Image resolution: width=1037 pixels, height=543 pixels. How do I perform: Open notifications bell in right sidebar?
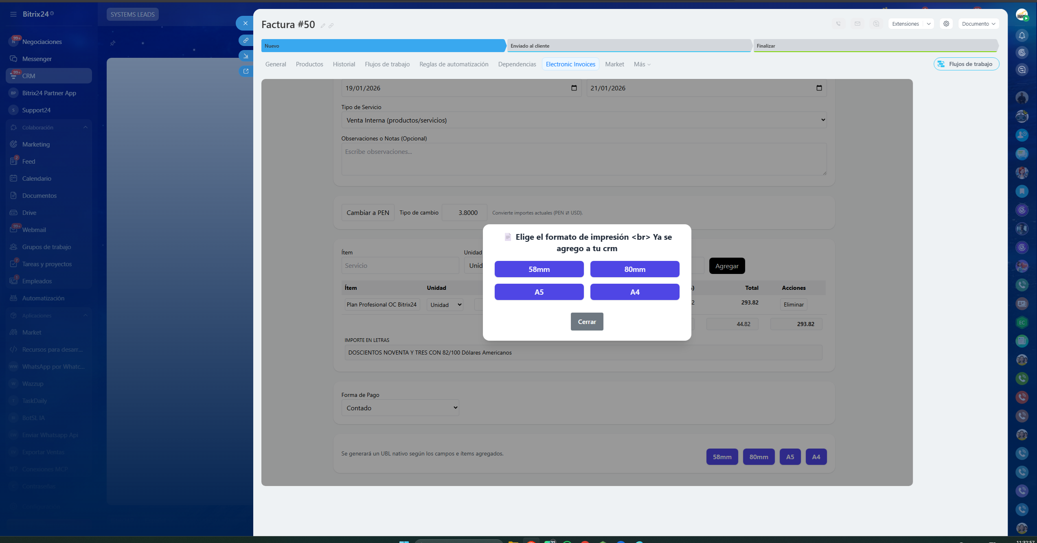coord(1022,35)
